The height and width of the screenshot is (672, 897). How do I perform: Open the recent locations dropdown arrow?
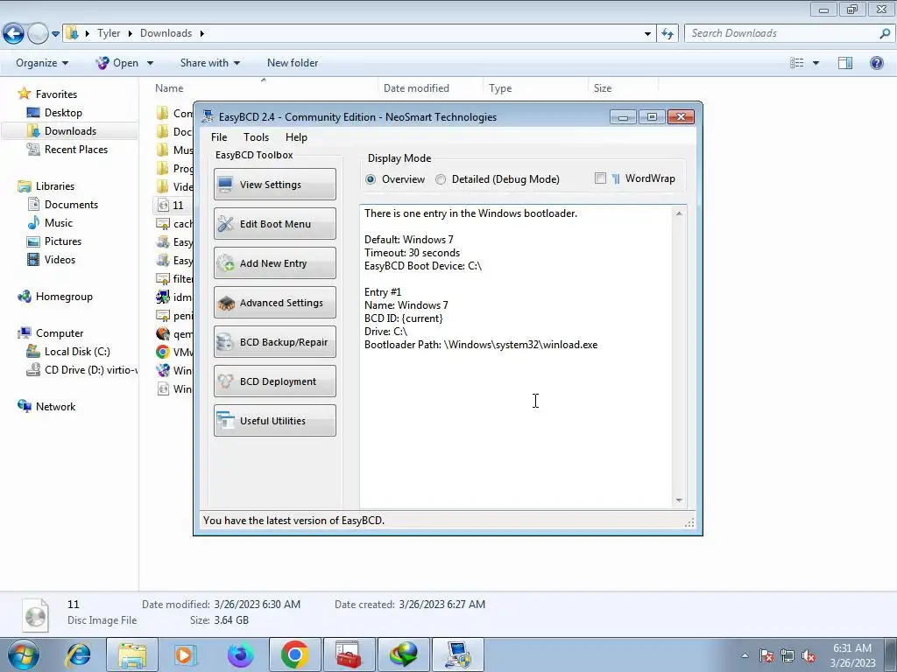pyautogui.click(x=55, y=34)
